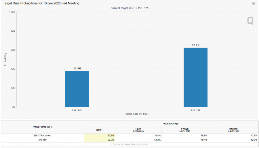
Task: Click the 'Probability' y-axis title
Action: click(x=5, y=59)
